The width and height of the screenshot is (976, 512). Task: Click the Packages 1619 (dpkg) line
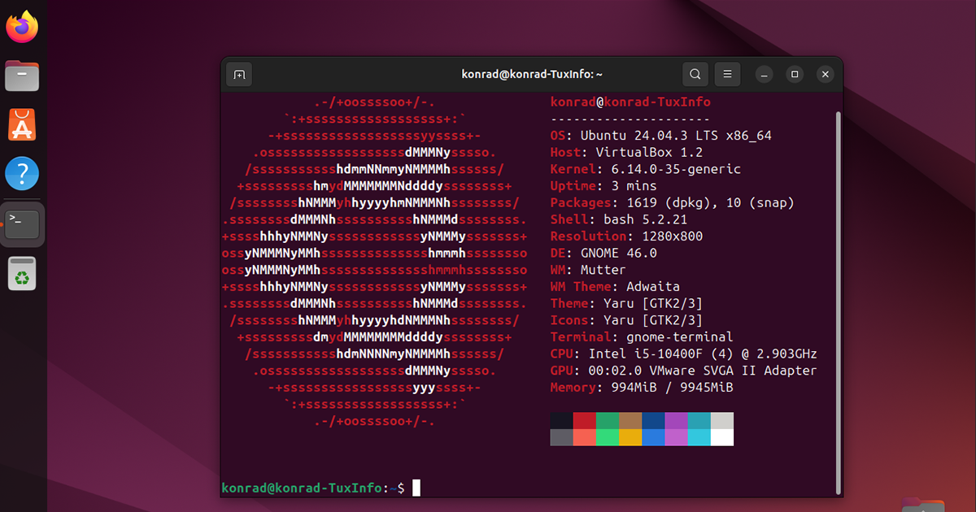(673, 203)
